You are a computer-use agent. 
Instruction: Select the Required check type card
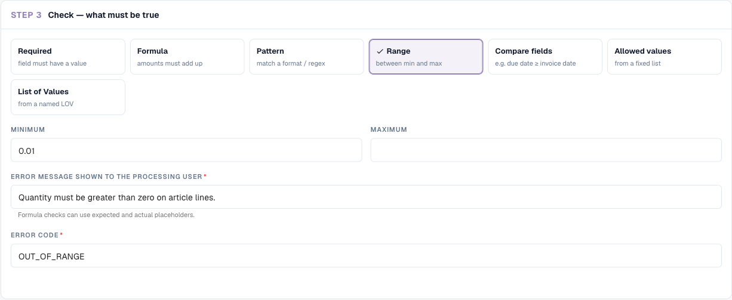click(x=68, y=57)
